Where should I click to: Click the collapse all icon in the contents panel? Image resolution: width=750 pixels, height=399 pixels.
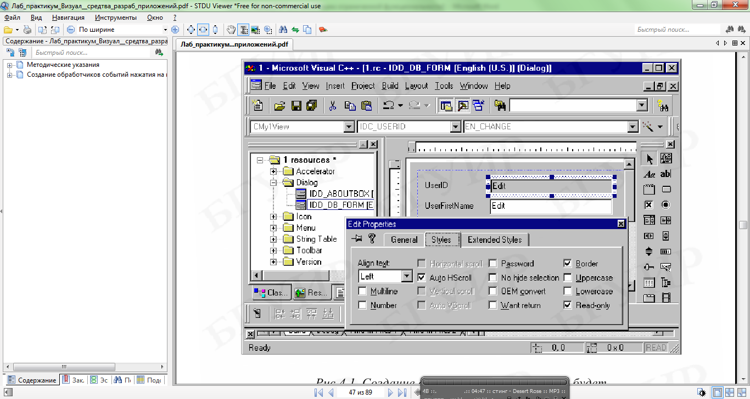(x=23, y=53)
